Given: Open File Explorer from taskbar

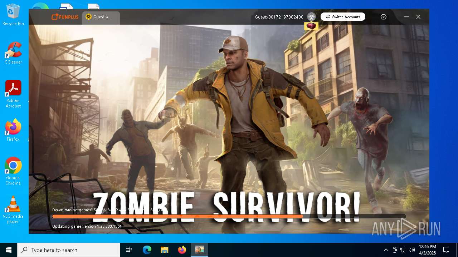Looking at the screenshot, I should pyautogui.click(x=164, y=250).
